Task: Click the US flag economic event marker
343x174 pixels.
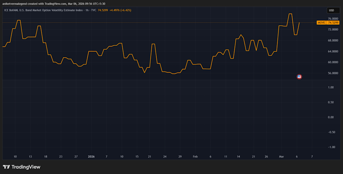Action: (299, 76)
